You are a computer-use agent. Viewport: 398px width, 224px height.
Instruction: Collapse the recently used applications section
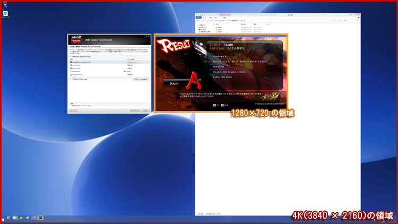pyautogui.click(x=71, y=56)
